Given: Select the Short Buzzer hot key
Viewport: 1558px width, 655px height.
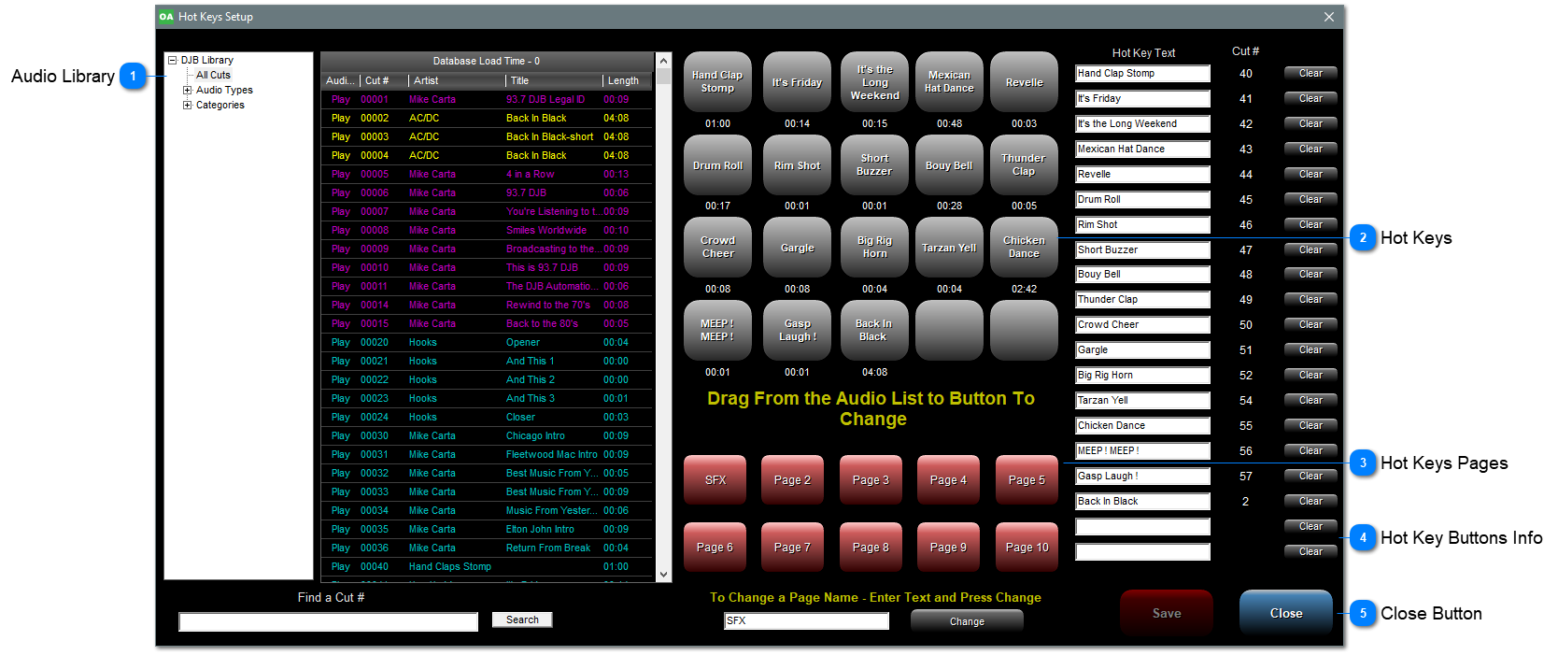Looking at the screenshot, I should [x=874, y=164].
